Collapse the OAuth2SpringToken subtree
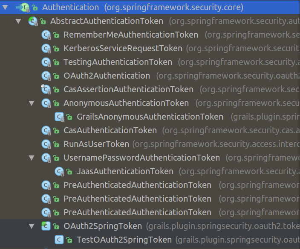This screenshot has width=300, height=249. click(32, 226)
